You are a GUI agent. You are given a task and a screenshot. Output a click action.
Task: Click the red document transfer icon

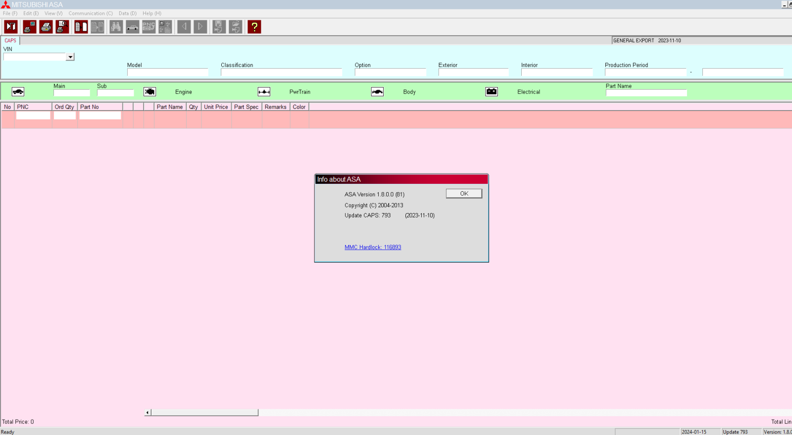tap(81, 27)
